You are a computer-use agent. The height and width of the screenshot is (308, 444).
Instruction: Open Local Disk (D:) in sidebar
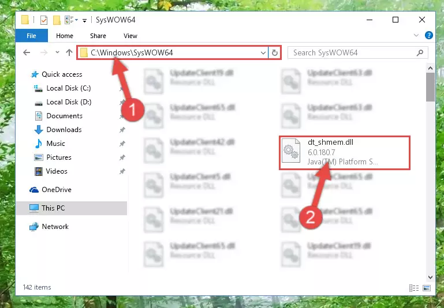69,102
